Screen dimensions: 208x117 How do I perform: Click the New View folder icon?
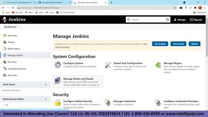pos(5,75)
